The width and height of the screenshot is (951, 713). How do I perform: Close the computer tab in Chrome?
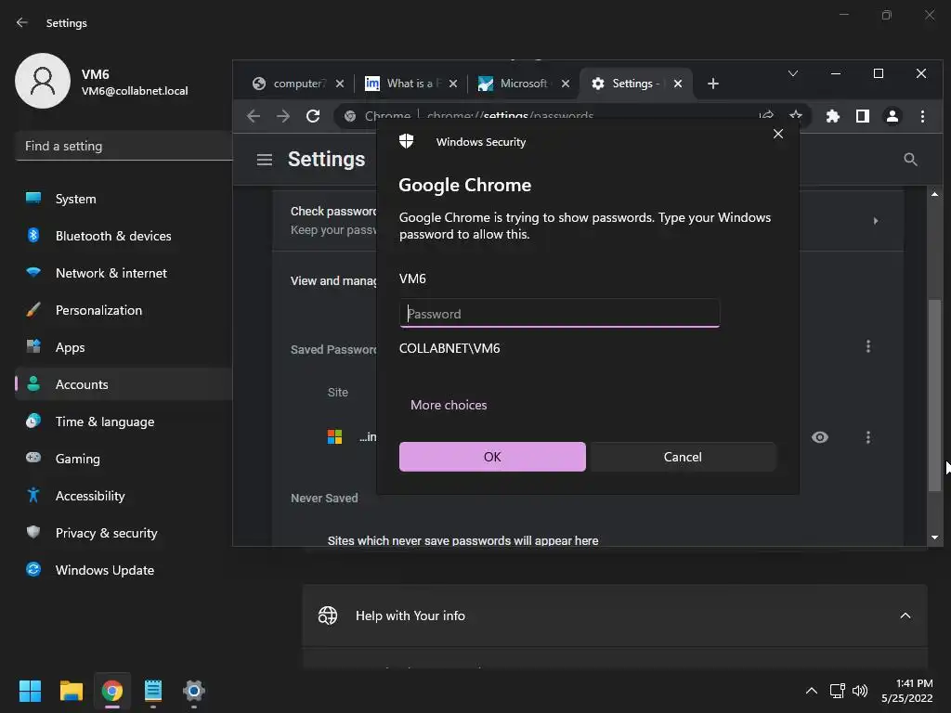340,84
